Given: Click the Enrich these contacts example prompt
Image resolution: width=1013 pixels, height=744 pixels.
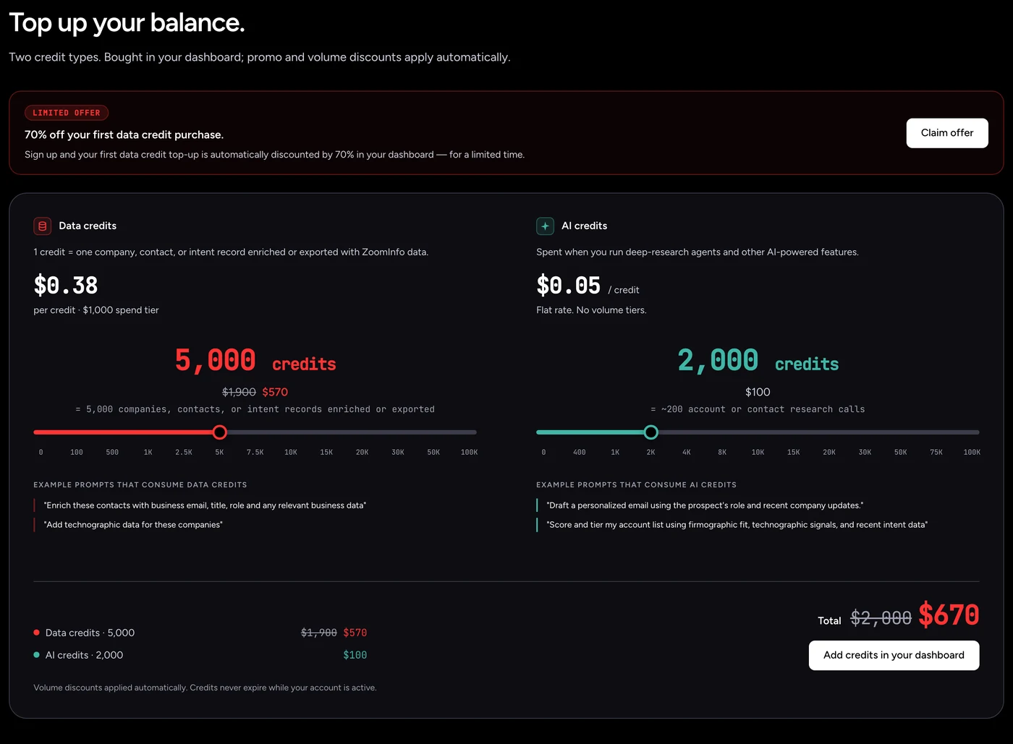Looking at the screenshot, I should pos(205,505).
